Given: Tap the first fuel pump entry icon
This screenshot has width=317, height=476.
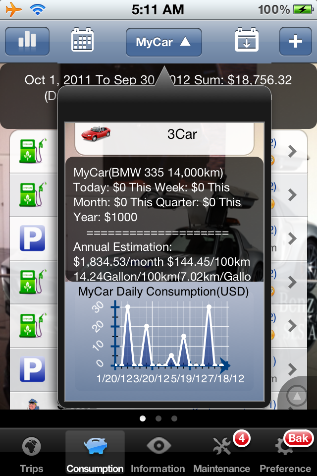Looking at the screenshot, I should (33, 151).
